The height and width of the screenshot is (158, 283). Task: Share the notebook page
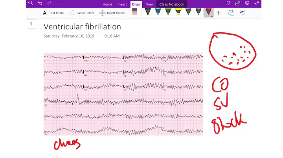coord(238,3)
